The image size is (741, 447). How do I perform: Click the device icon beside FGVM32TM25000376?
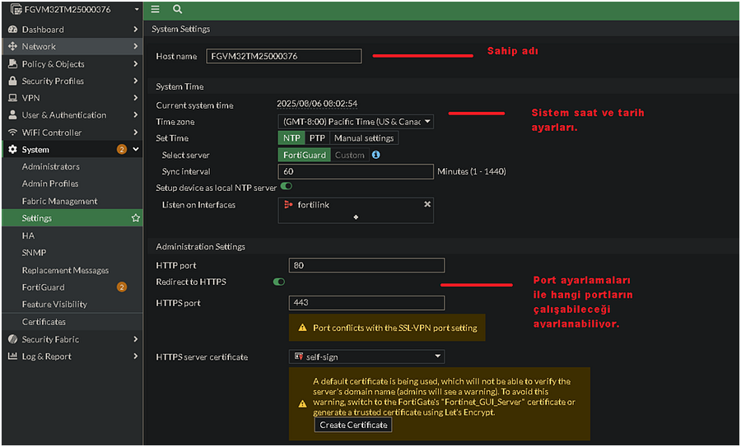tap(16, 9)
